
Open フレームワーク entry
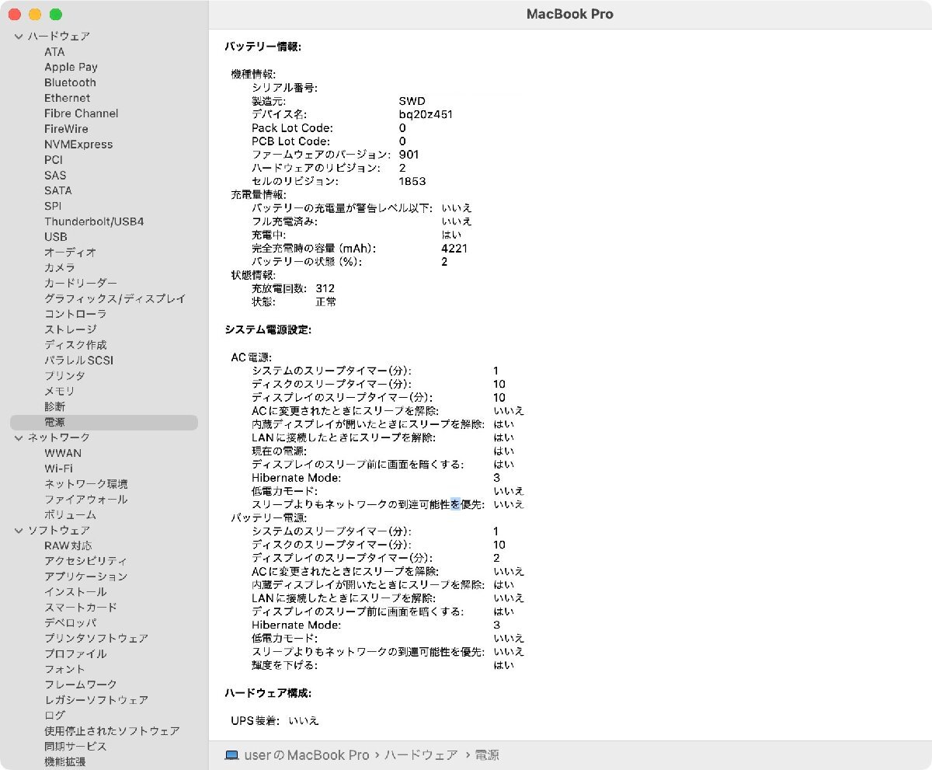(x=81, y=685)
